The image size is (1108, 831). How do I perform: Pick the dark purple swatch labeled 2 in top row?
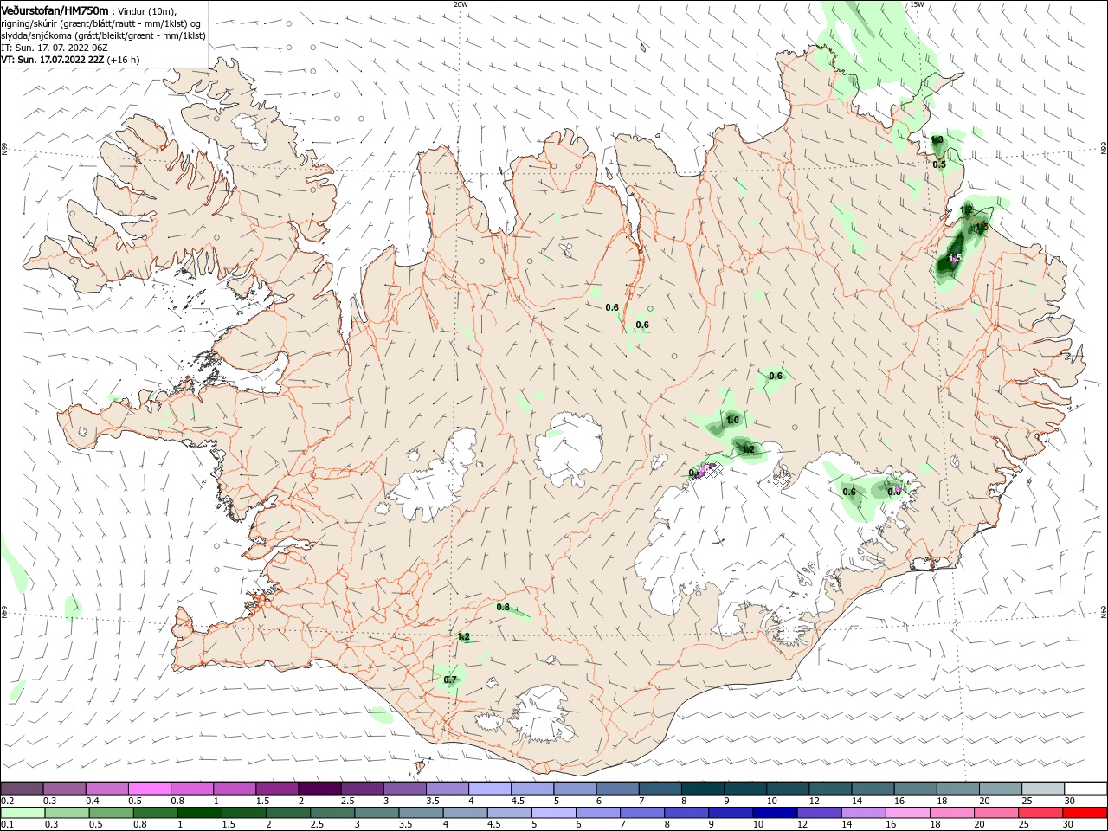pyautogui.click(x=319, y=789)
